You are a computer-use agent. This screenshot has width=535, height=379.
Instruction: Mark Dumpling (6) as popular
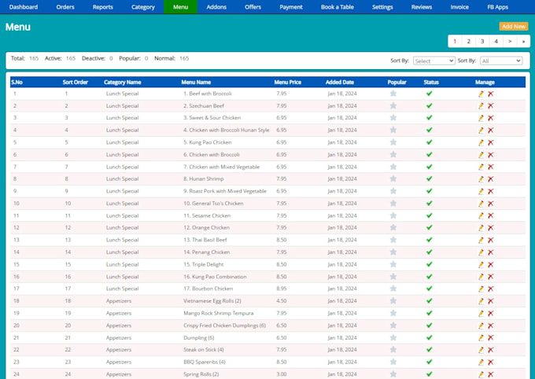click(393, 338)
